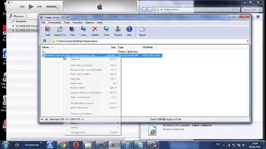Choose Extract to the specified folder
The width and height of the screenshot is (266, 149).
(93, 70)
